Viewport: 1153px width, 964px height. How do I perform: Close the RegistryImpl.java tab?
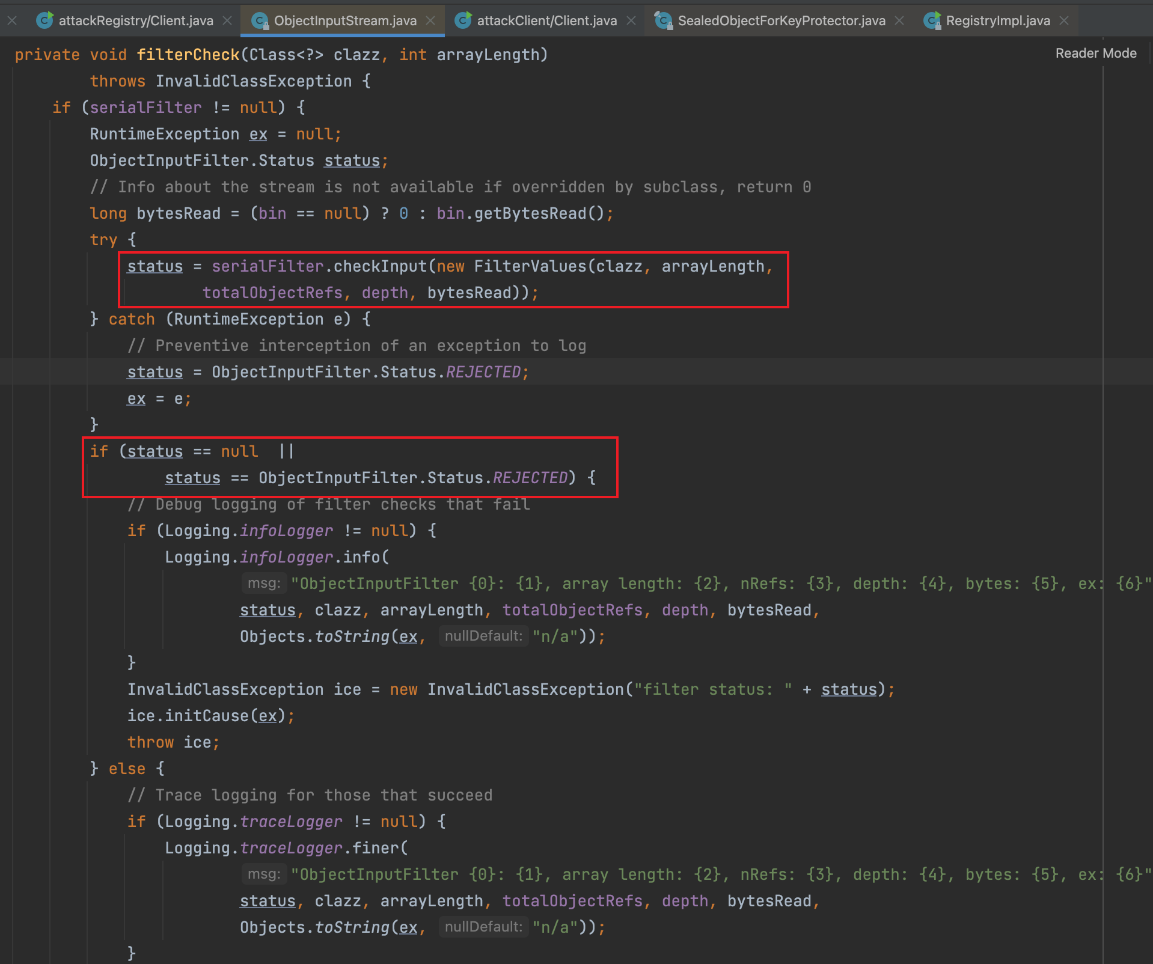(1064, 20)
